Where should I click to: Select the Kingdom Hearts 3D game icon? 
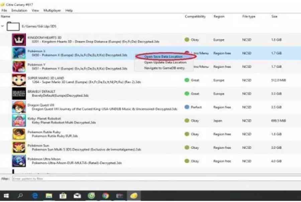19,40
